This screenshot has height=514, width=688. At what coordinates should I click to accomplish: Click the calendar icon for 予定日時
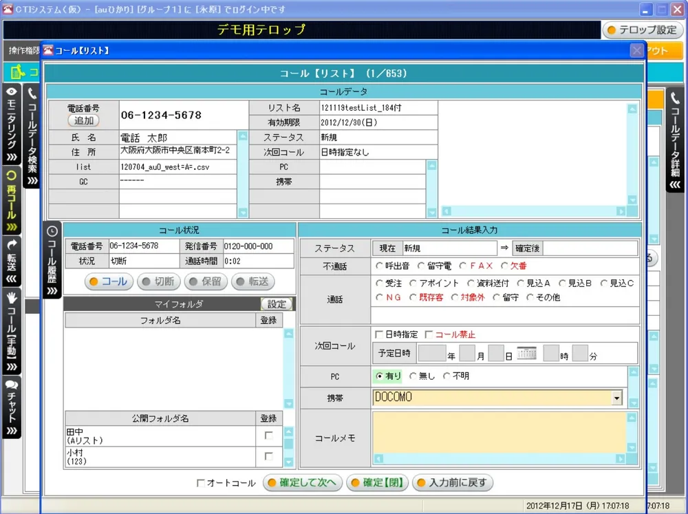(526, 353)
